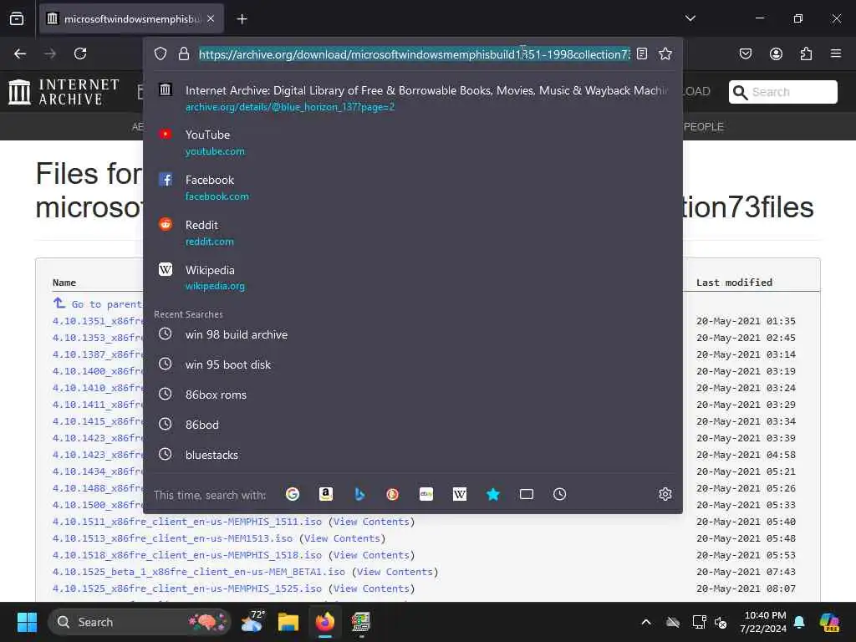Viewport: 856px width, 642px height.
Task: Open 4.10.1525 MEMPHIS_1525.iso file link
Action: 187,588
